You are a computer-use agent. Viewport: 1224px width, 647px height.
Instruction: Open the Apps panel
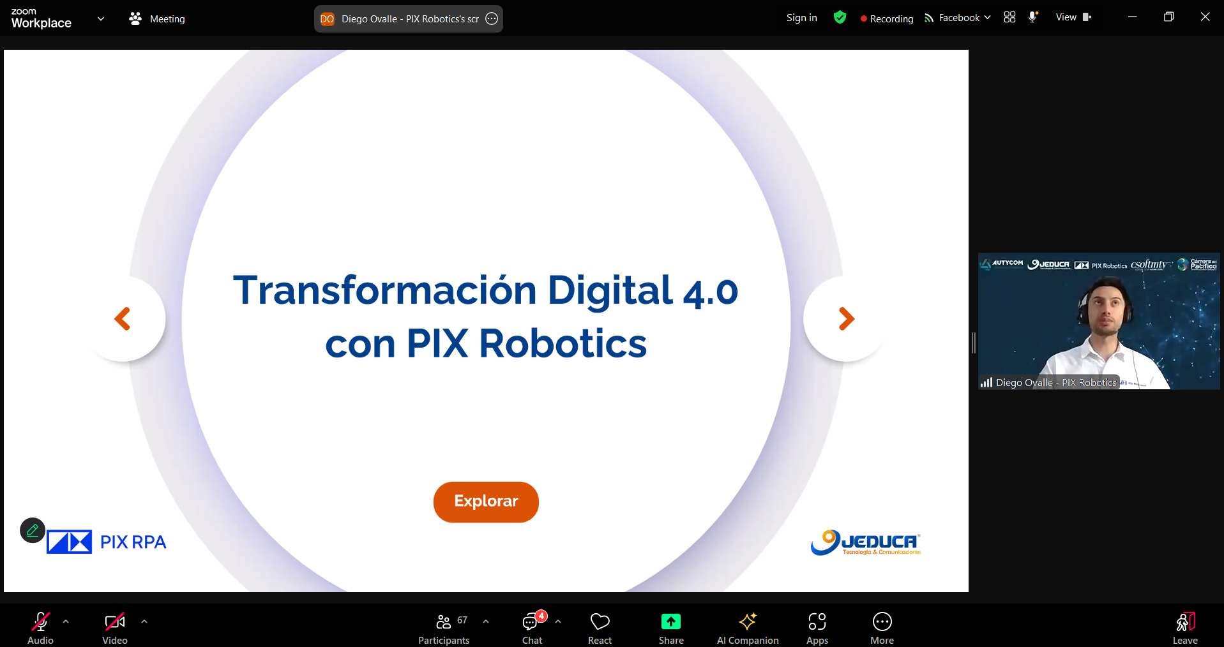pyautogui.click(x=817, y=628)
